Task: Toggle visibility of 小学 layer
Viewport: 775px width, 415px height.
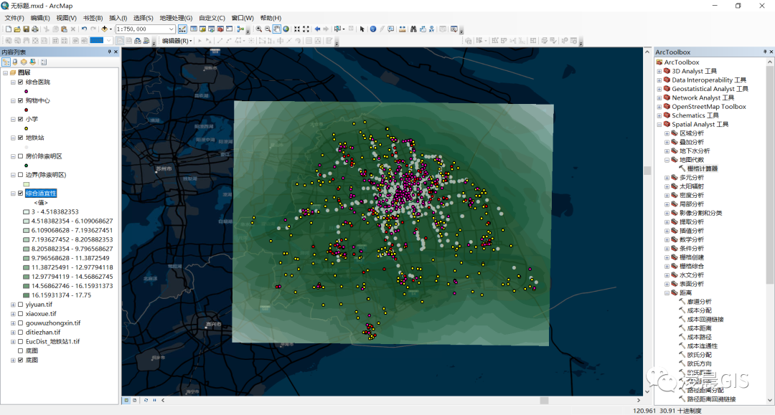Action: pyautogui.click(x=20, y=119)
